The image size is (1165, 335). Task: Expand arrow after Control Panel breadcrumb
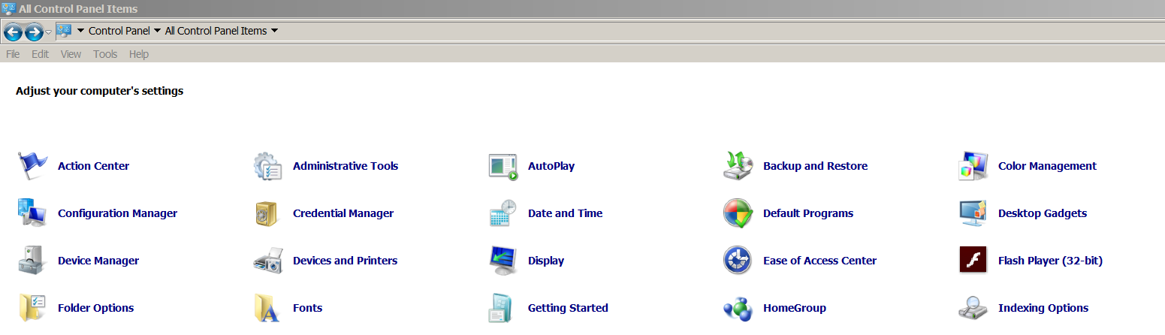pyautogui.click(x=157, y=31)
